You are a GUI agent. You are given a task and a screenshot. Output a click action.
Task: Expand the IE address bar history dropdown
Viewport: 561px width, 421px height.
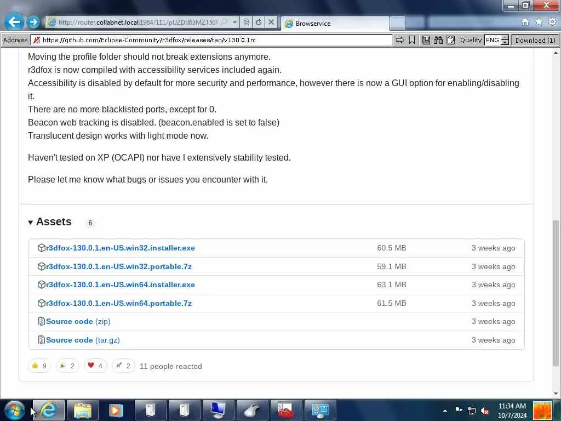(234, 22)
